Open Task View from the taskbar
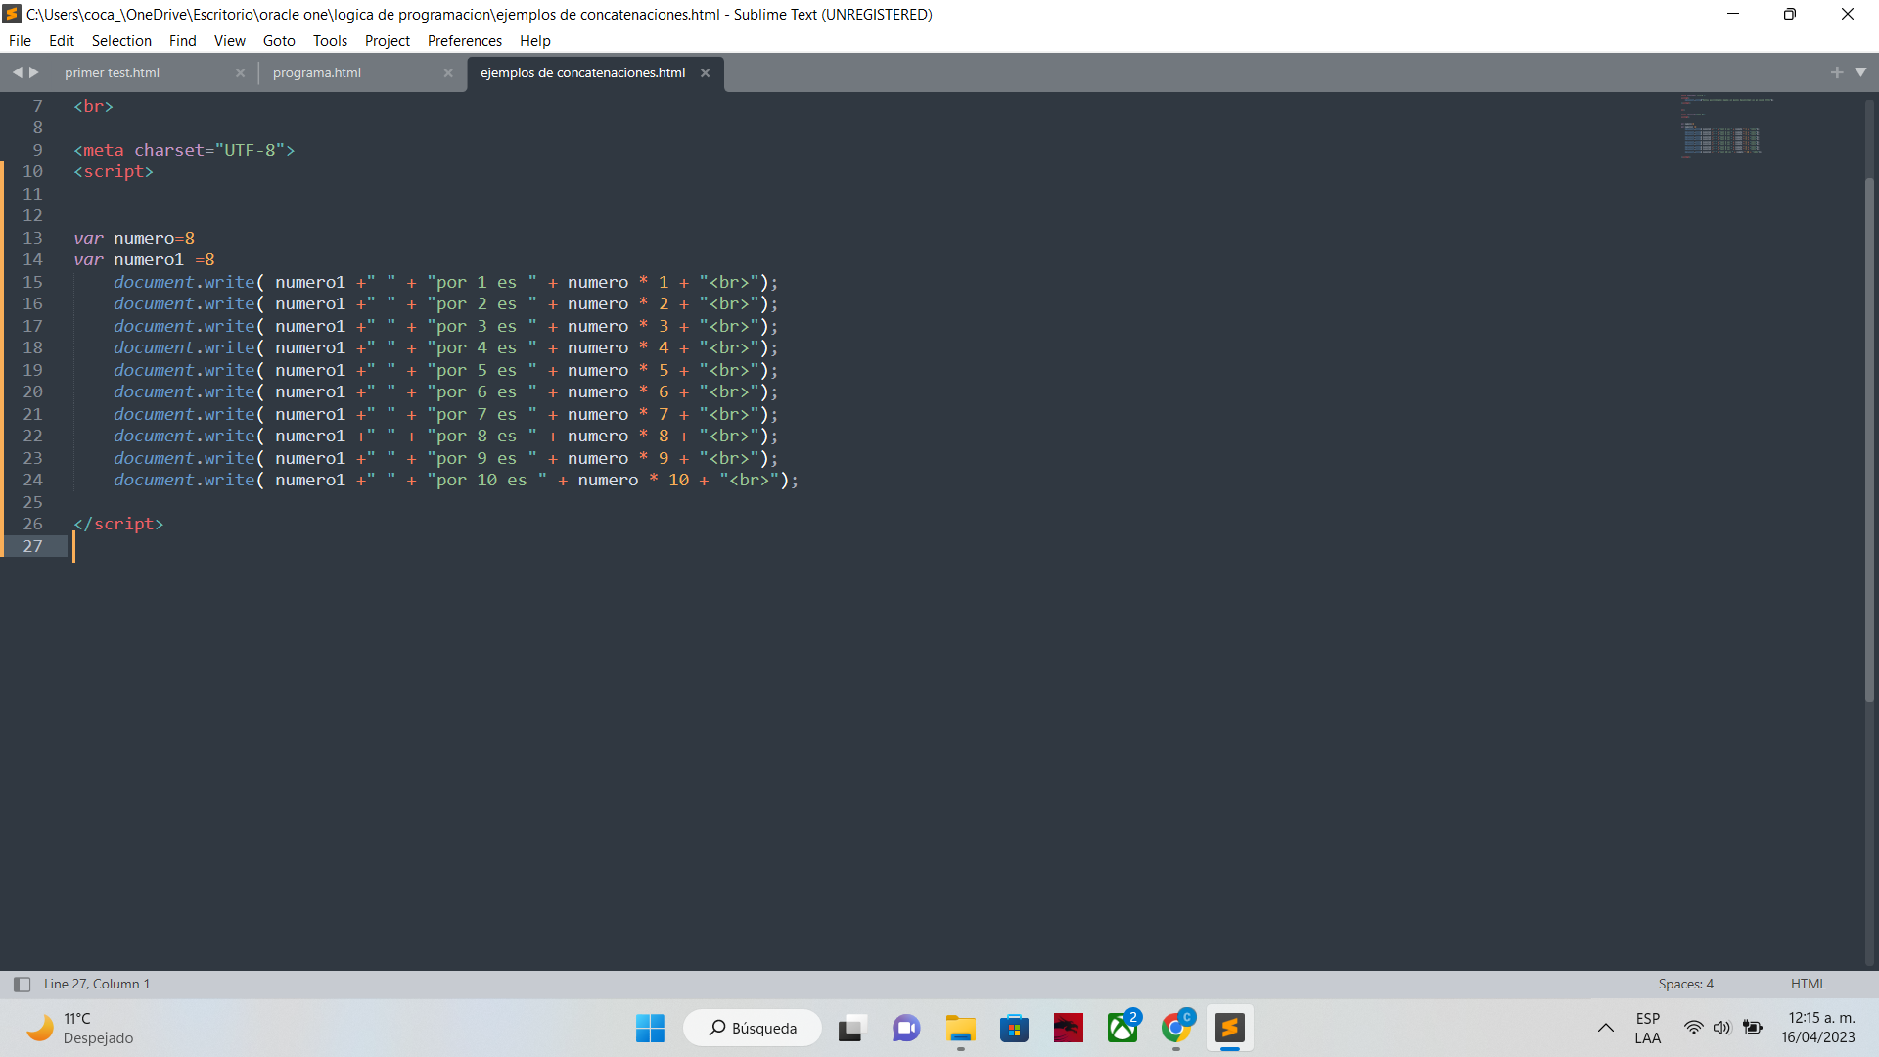Viewport: 1879px width, 1057px height. pyautogui.click(x=851, y=1028)
